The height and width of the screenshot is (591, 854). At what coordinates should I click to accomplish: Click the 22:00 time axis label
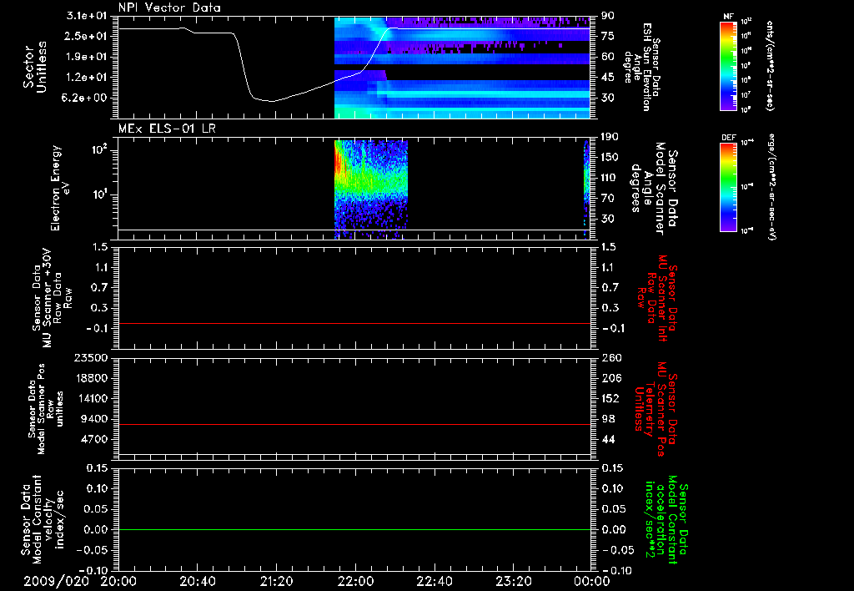(355, 581)
